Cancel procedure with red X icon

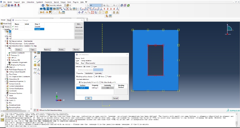(x=38, y=110)
